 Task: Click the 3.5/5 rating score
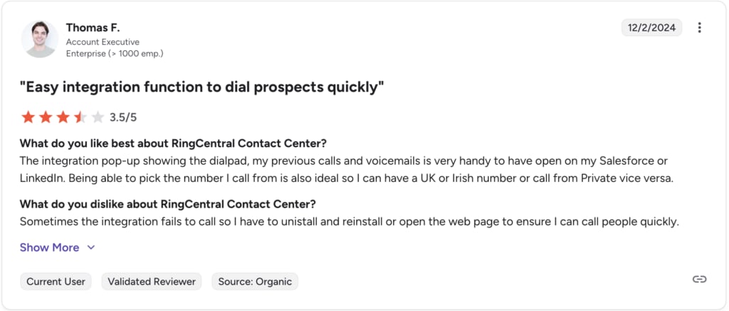coord(123,117)
